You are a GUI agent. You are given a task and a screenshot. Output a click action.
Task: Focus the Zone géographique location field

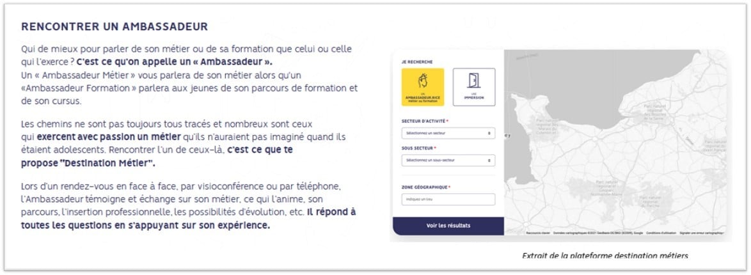pyautogui.click(x=448, y=200)
